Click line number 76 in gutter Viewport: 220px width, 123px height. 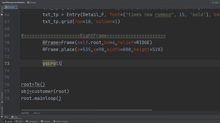[7, 84]
